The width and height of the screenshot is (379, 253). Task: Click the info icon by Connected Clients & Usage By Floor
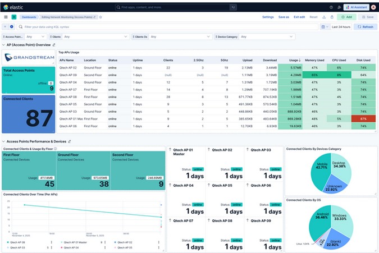pyautogui.click(x=55, y=149)
